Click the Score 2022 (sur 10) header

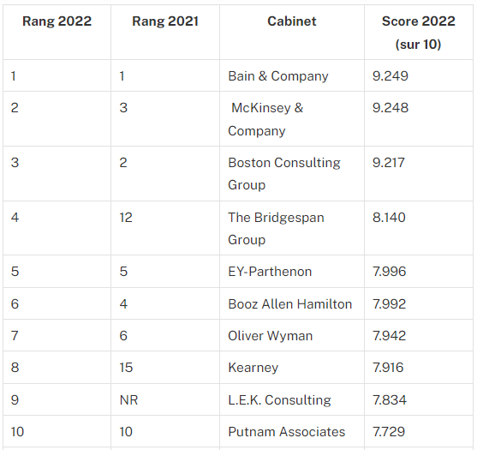click(x=418, y=32)
